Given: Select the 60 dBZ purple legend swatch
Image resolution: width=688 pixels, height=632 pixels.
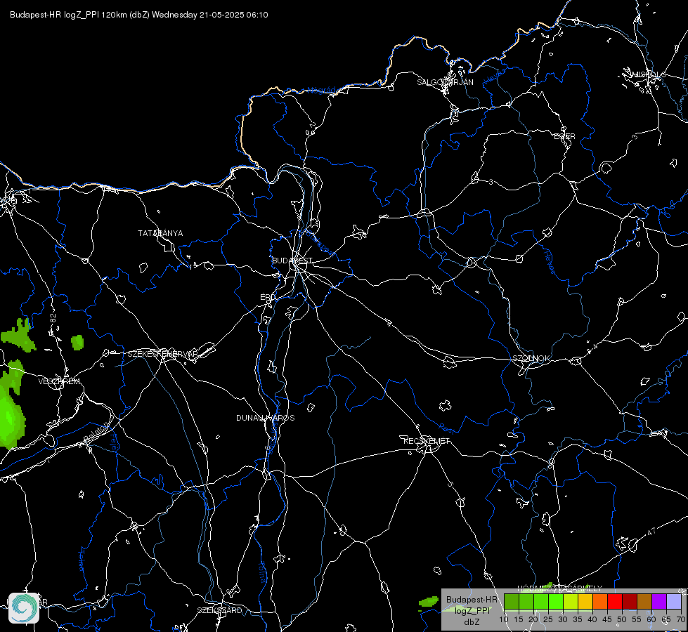Looking at the screenshot, I should pyautogui.click(x=659, y=601).
